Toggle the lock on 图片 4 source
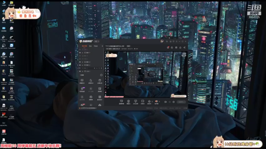The image size is (266, 149). [x=82, y=62]
